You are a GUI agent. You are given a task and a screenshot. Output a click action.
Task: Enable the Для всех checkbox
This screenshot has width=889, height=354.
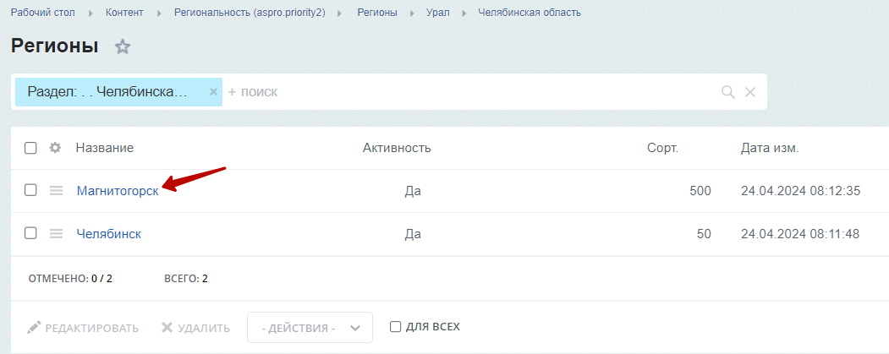click(x=396, y=327)
